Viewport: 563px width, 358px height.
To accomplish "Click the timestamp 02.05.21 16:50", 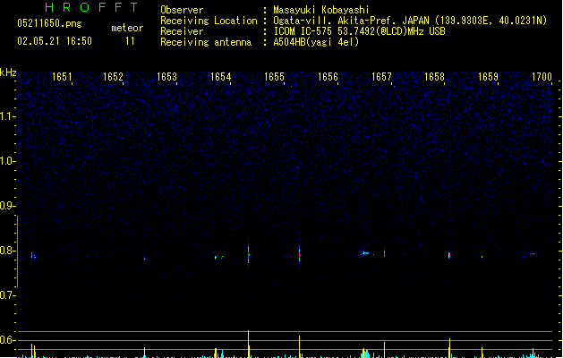I will coord(55,41).
